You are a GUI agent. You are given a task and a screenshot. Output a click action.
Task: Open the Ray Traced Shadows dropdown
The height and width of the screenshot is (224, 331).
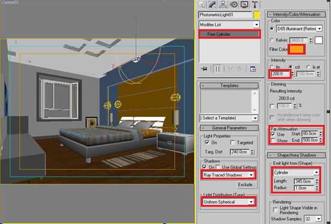click(x=228, y=175)
